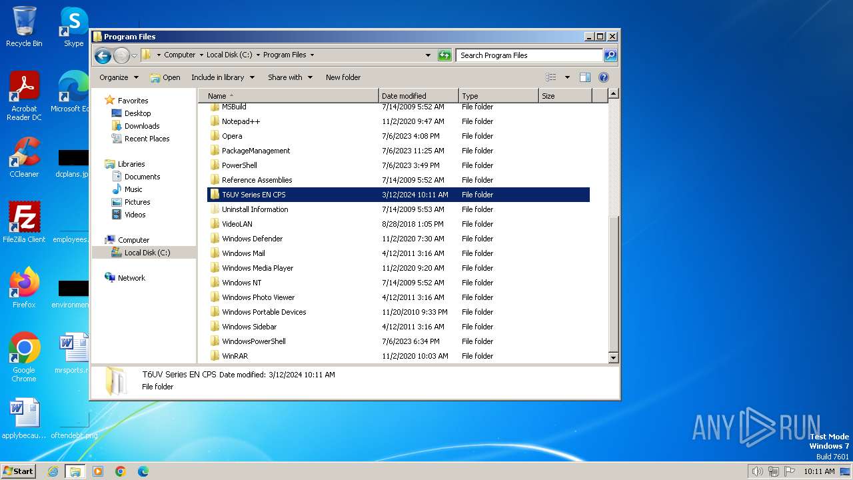
Task: Open the recent pages dropdown arrow
Action: [134, 55]
